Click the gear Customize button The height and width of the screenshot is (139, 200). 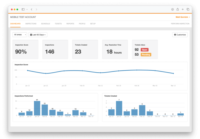click(180, 35)
